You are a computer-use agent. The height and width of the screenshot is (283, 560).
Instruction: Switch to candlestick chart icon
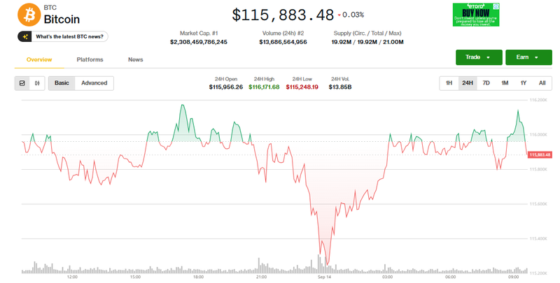(37, 83)
